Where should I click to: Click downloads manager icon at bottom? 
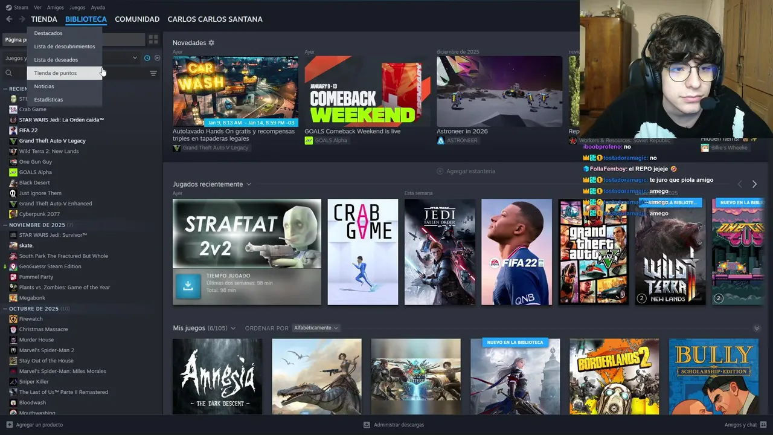pos(367,425)
